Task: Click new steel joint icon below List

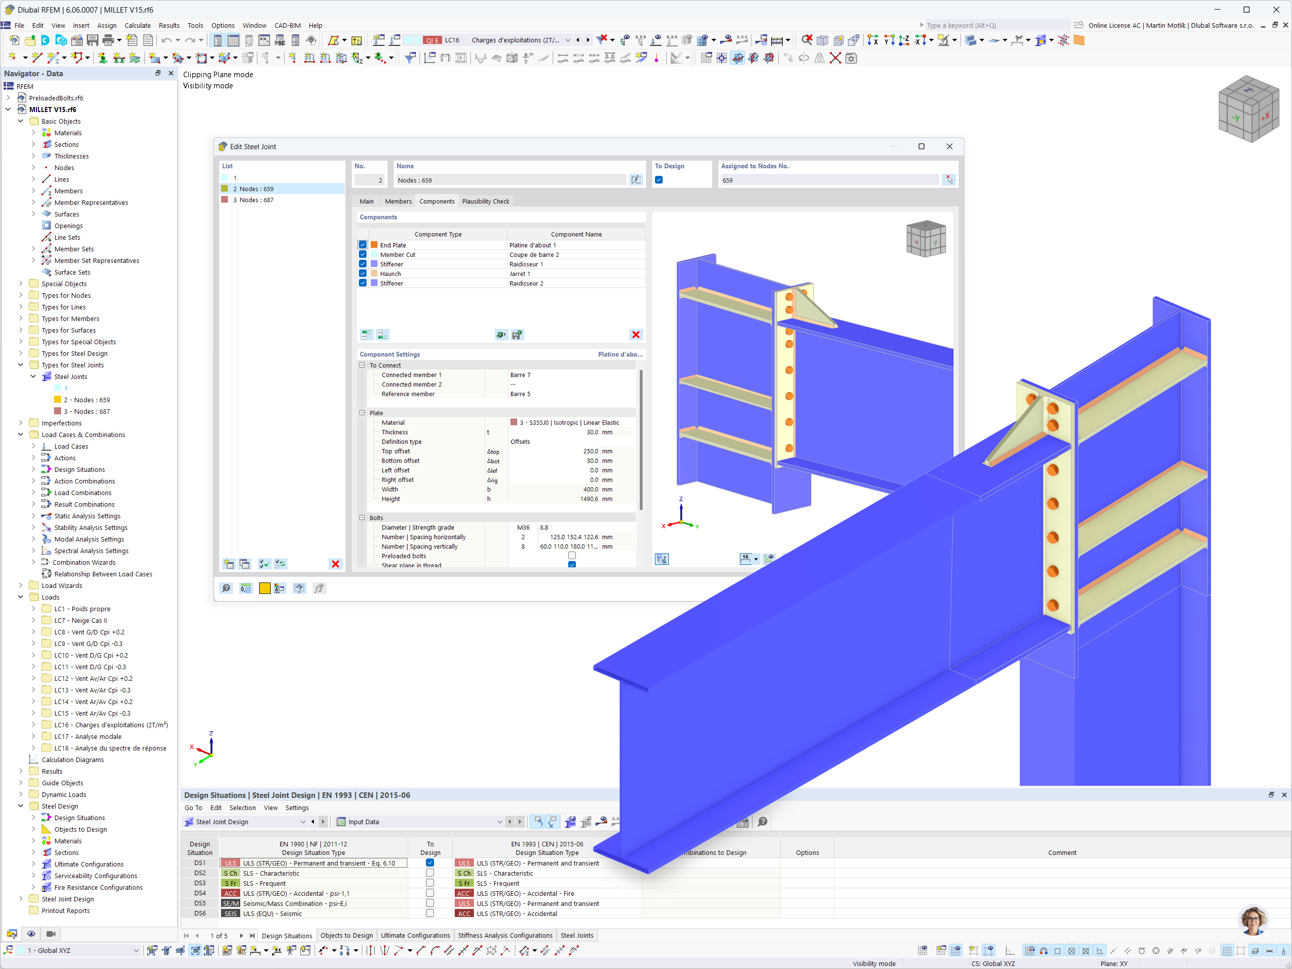Action: click(x=229, y=564)
